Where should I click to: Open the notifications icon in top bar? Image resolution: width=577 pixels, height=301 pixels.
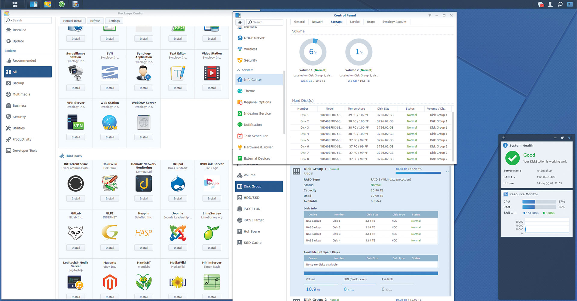[x=540, y=4]
